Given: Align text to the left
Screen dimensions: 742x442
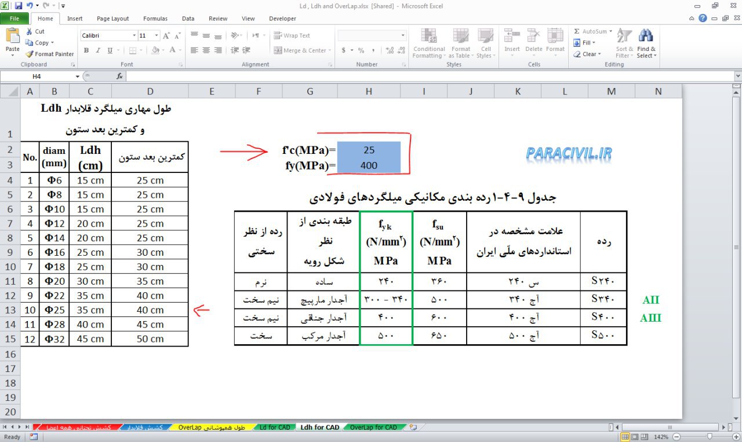Looking at the screenshot, I should point(194,50).
